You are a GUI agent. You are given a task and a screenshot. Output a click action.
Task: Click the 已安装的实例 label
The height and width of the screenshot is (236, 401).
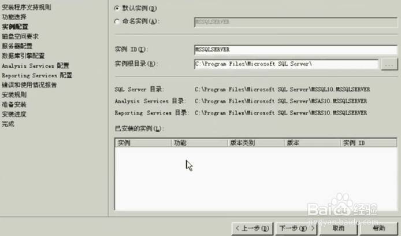coord(139,128)
